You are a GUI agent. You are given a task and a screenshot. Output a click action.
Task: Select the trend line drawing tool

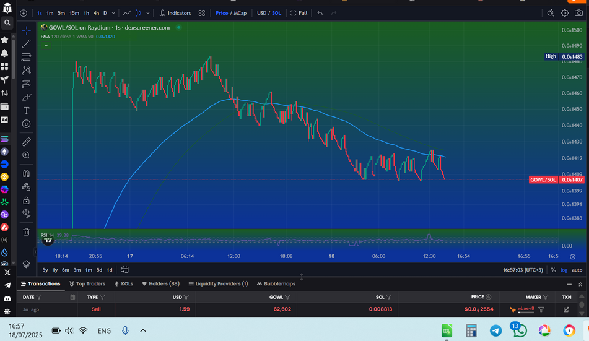point(26,44)
